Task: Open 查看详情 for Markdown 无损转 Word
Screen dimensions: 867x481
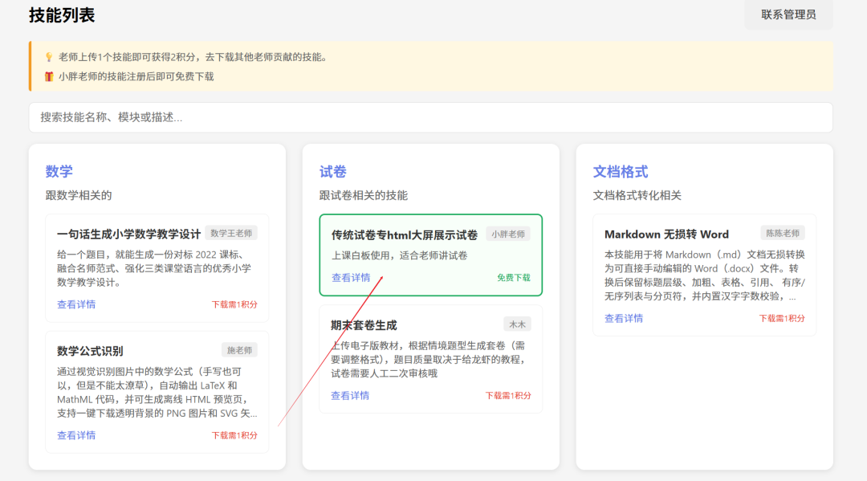Action: [x=624, y=319]
